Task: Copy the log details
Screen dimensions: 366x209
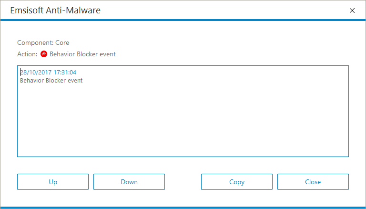Action: click(237, 182)
